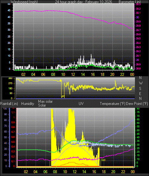Click the 15 mark on green temperature axis

[x=138, y=155]
